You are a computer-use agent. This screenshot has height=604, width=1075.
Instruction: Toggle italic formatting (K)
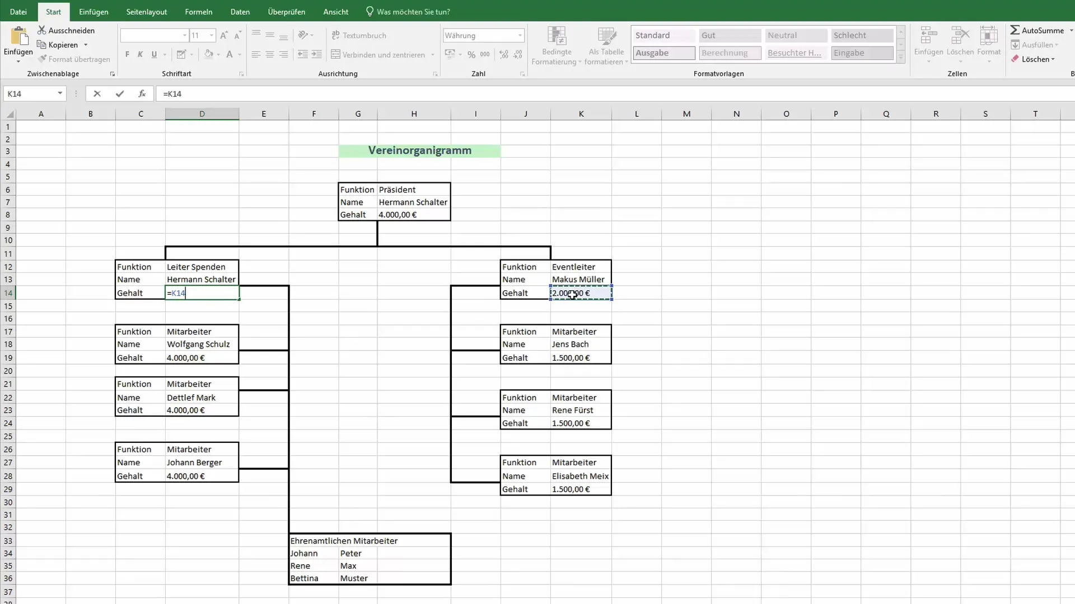click(140, 54)
